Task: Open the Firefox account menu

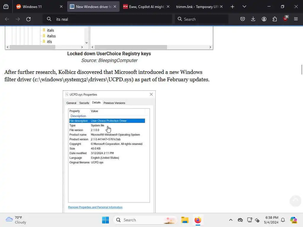Action: [x=264, y=19]
